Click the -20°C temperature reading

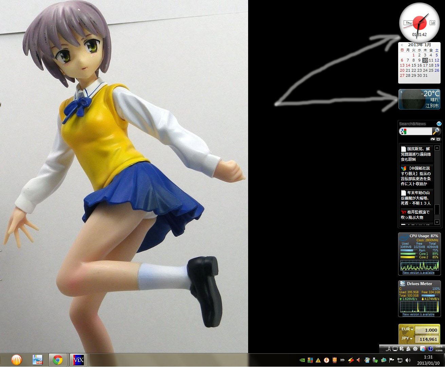(430, 93)
